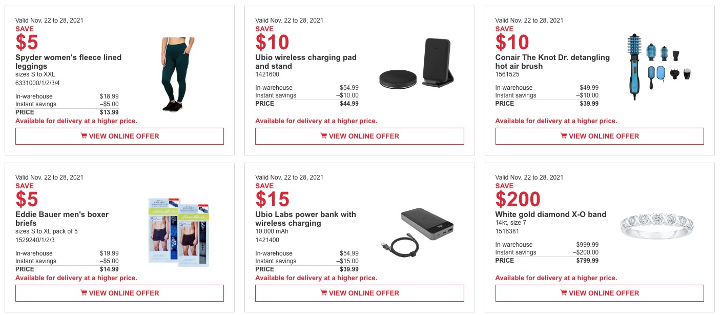Screen dimensions: 722x315
Task: Click the cart icon in the diamond band offer button
Action: (563, 293)
